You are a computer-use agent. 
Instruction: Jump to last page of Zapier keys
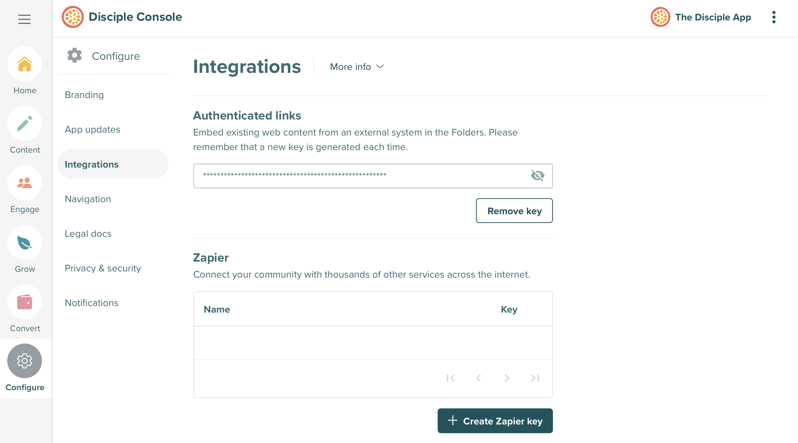coord(535,378)
